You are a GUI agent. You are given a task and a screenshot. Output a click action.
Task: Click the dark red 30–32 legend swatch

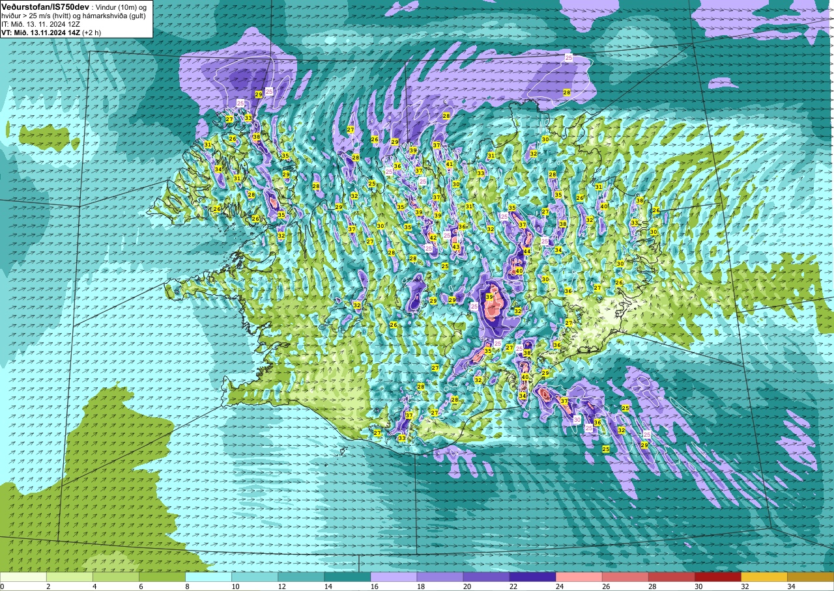(x=717, y=577)
